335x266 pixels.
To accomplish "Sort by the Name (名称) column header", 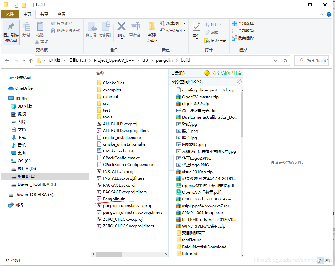I will pyautogui.click(x=100, y=73).
